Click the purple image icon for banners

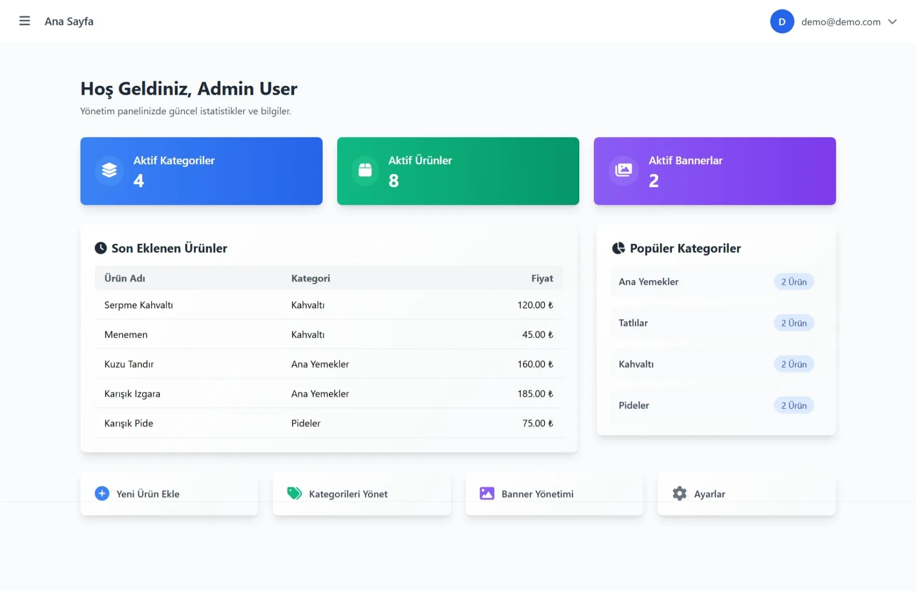(487, 493)
